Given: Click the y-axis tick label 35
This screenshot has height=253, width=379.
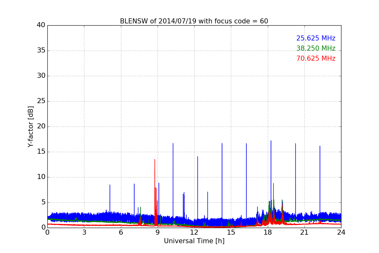Looking at the screenshot, I should [x=41, y=51].
